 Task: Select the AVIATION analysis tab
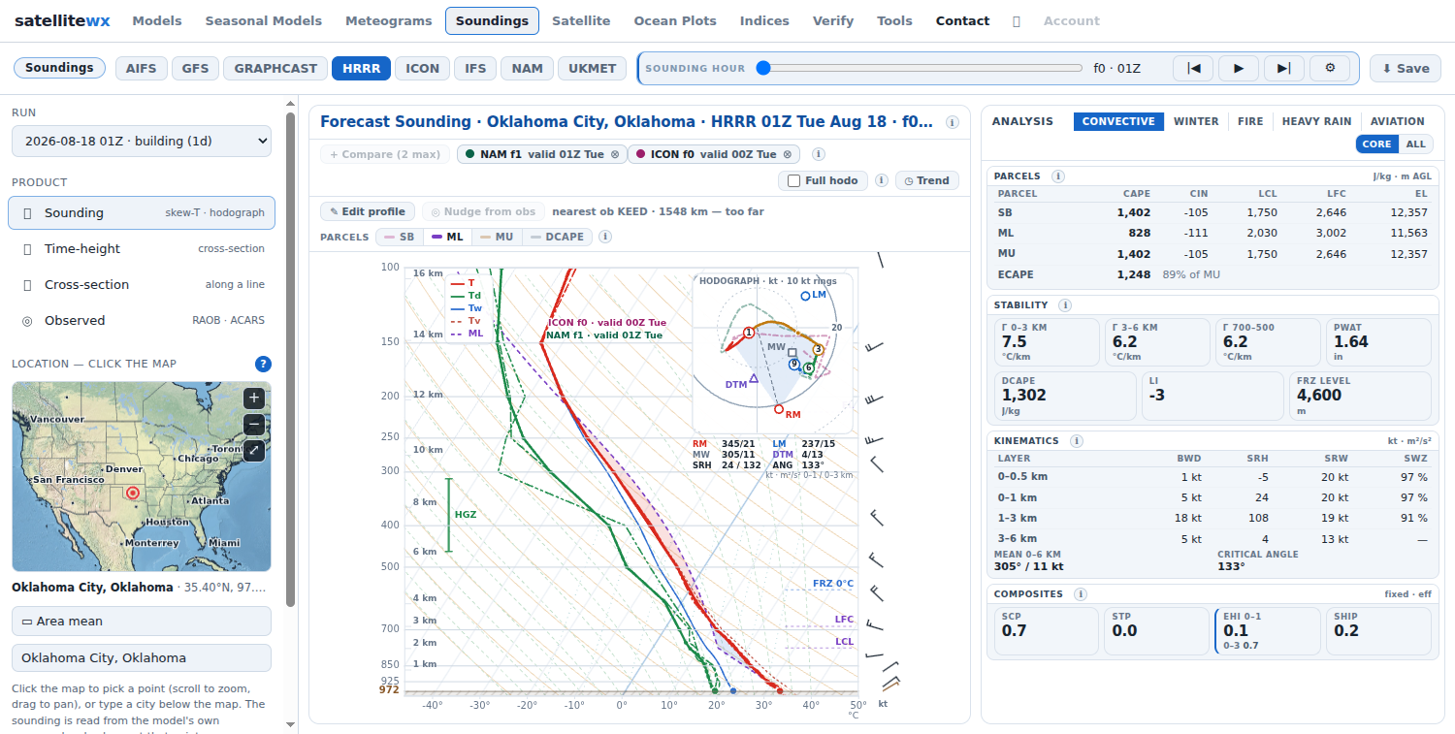[1398, 121]
